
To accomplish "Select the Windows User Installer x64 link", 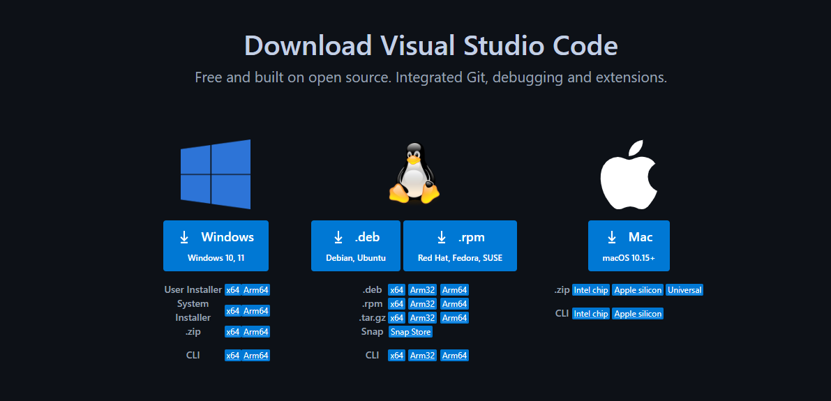I will pos(232,290).
